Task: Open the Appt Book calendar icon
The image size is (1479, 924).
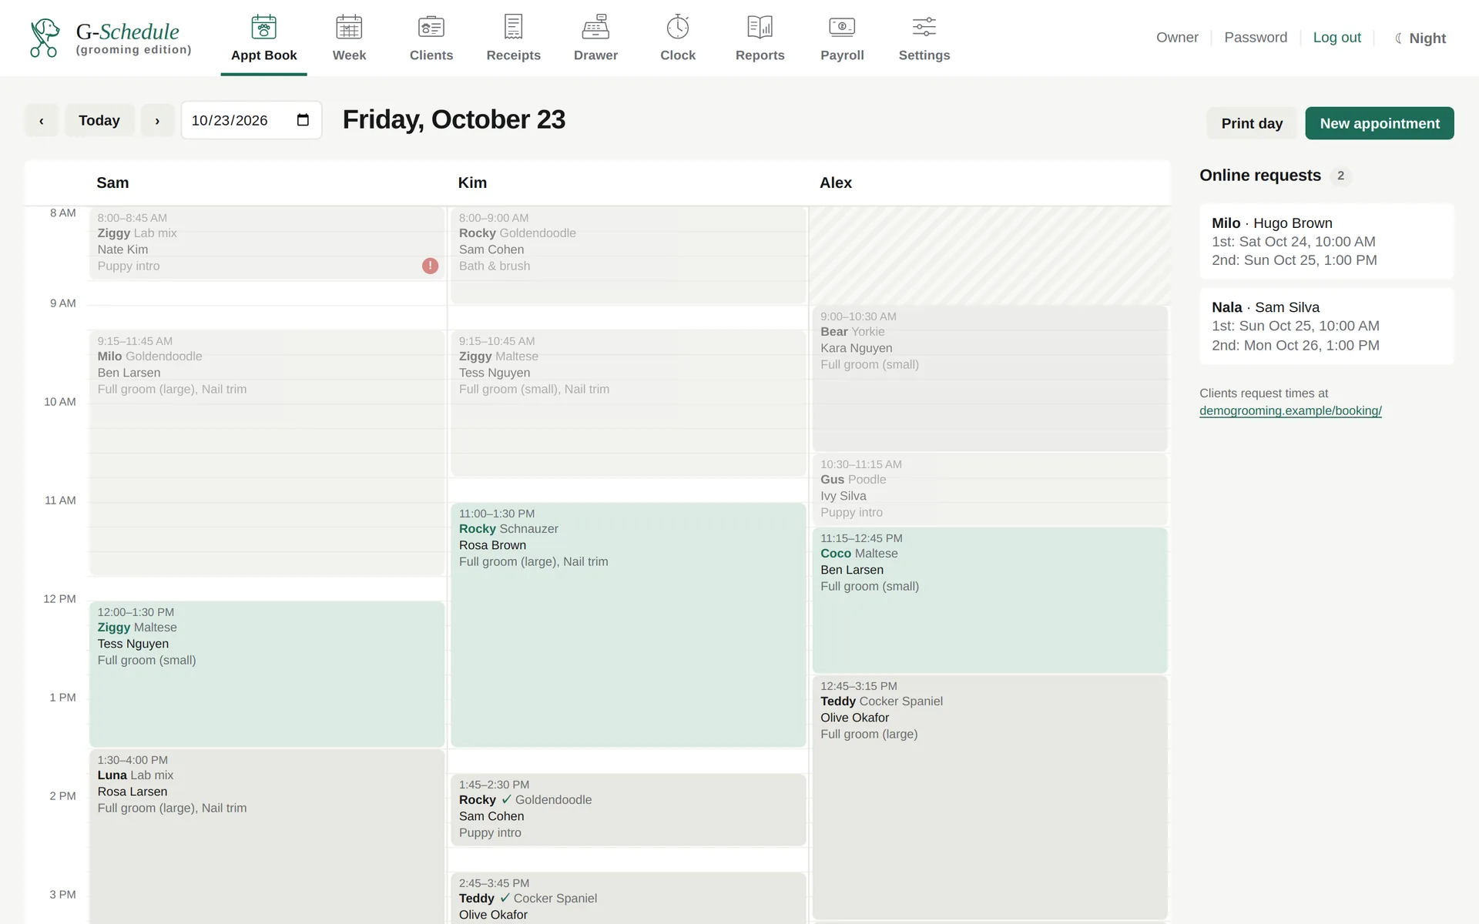Action: [x=263, y=28]
